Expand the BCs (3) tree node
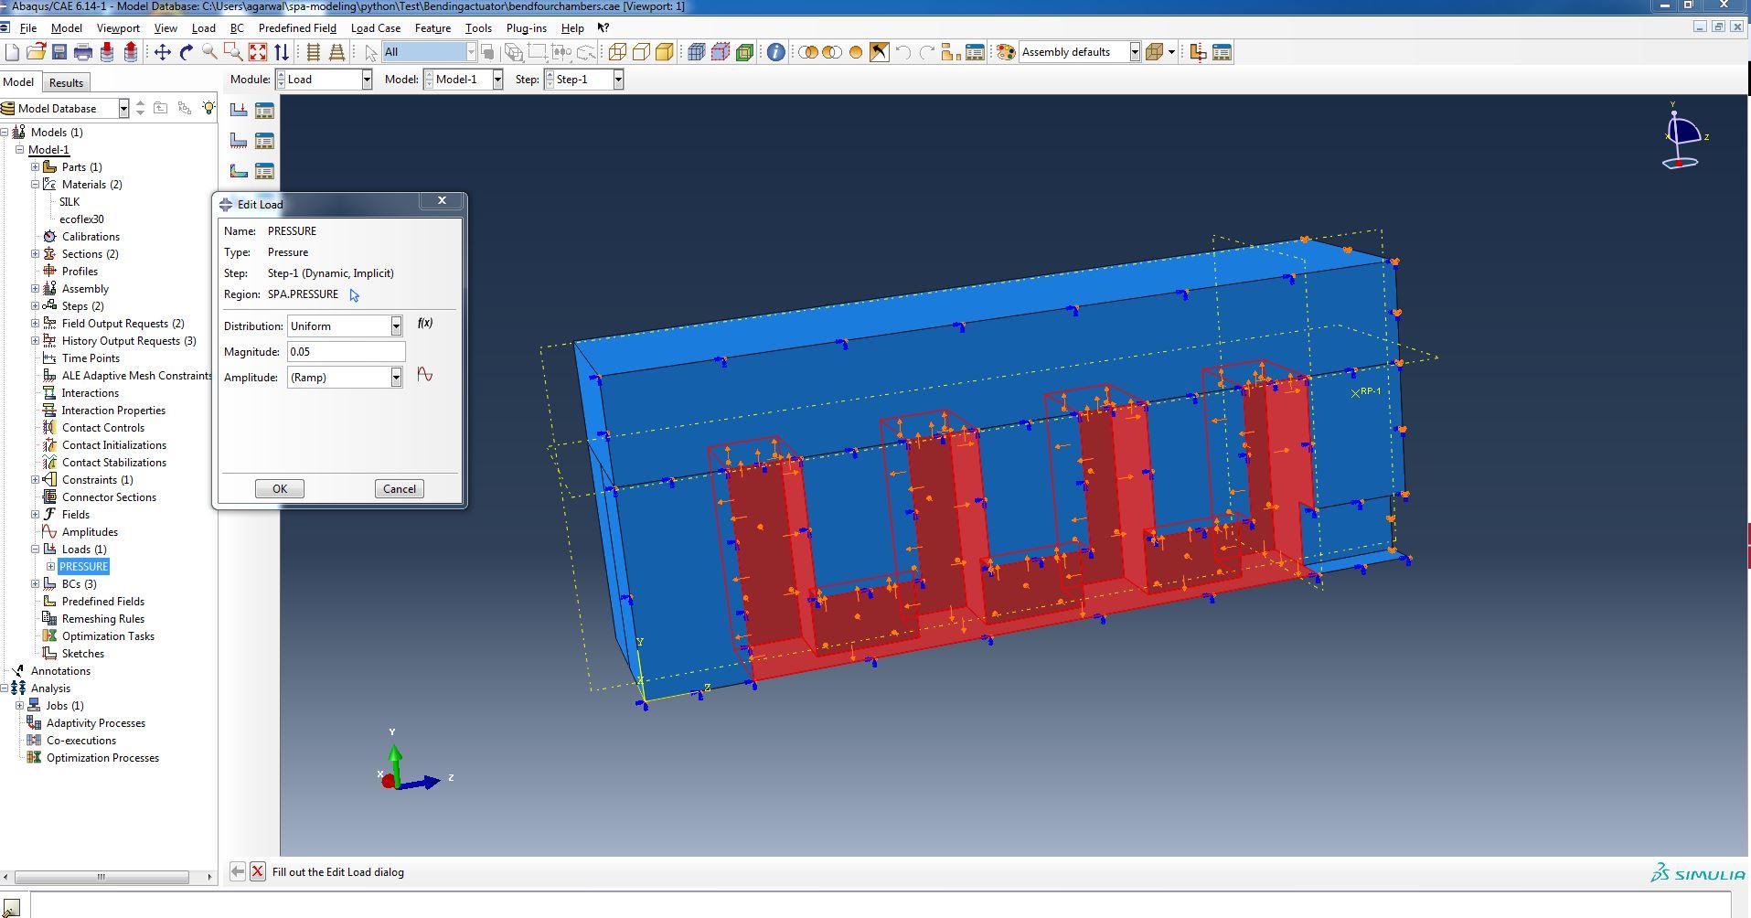The image size is (1751, 918). (35, 584)
